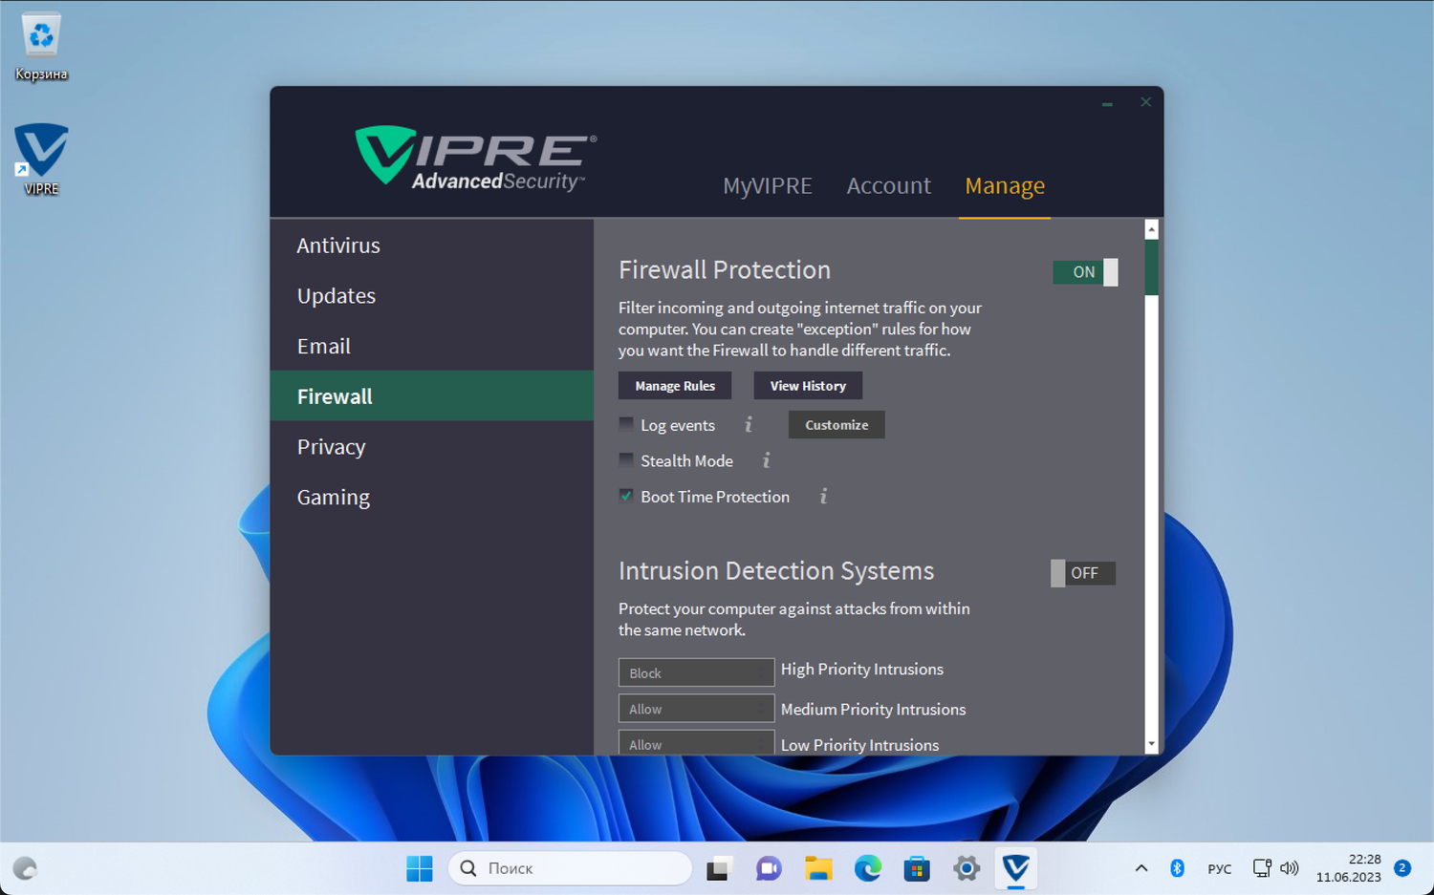Open Task View in the taskbar
1434x895 pixels.
click(x=718, y=868)
